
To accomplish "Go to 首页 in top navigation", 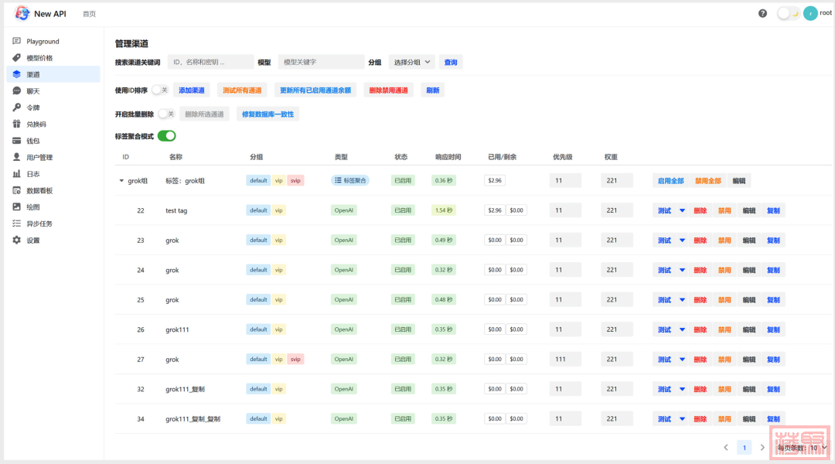I will tap(90, 14).
